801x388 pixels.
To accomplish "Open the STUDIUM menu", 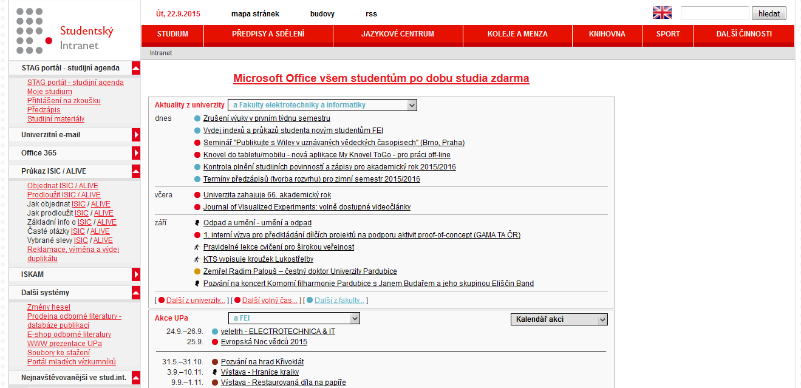I will (x=172, y=34).
